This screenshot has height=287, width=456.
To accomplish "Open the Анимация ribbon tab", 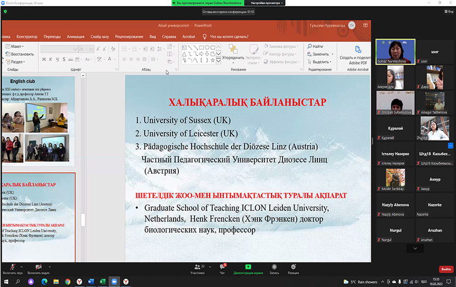I will click(x=76, y=37).
